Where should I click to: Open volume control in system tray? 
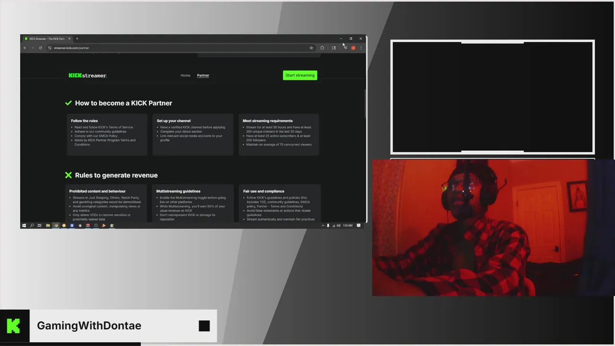(x=338, y=225)
